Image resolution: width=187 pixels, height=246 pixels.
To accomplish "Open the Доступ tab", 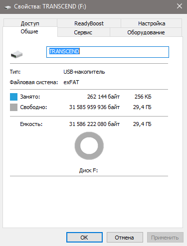I will tap(30, 23).
